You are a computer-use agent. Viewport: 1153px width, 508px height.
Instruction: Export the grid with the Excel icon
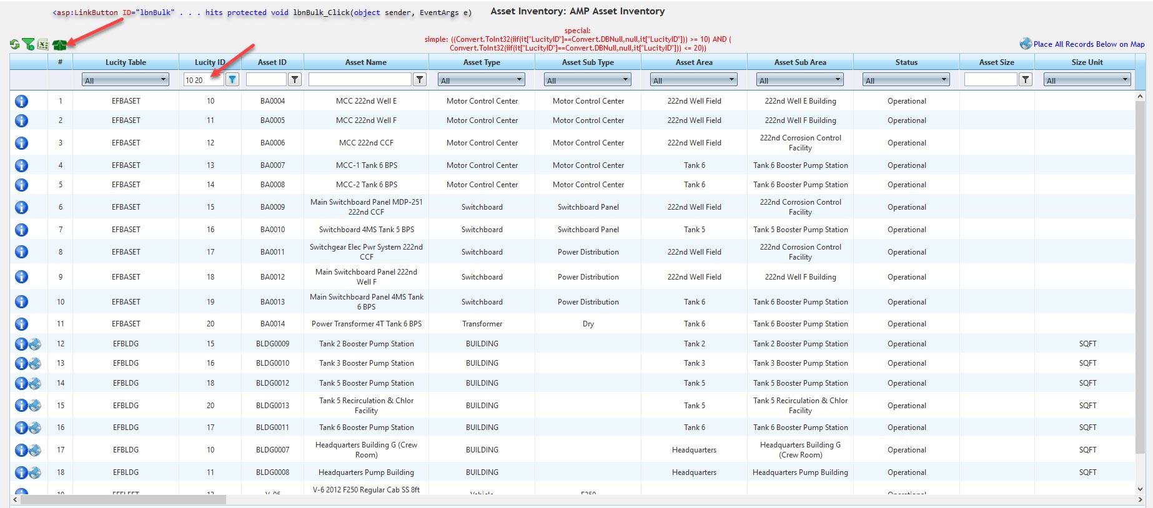(x=43, y=44)
